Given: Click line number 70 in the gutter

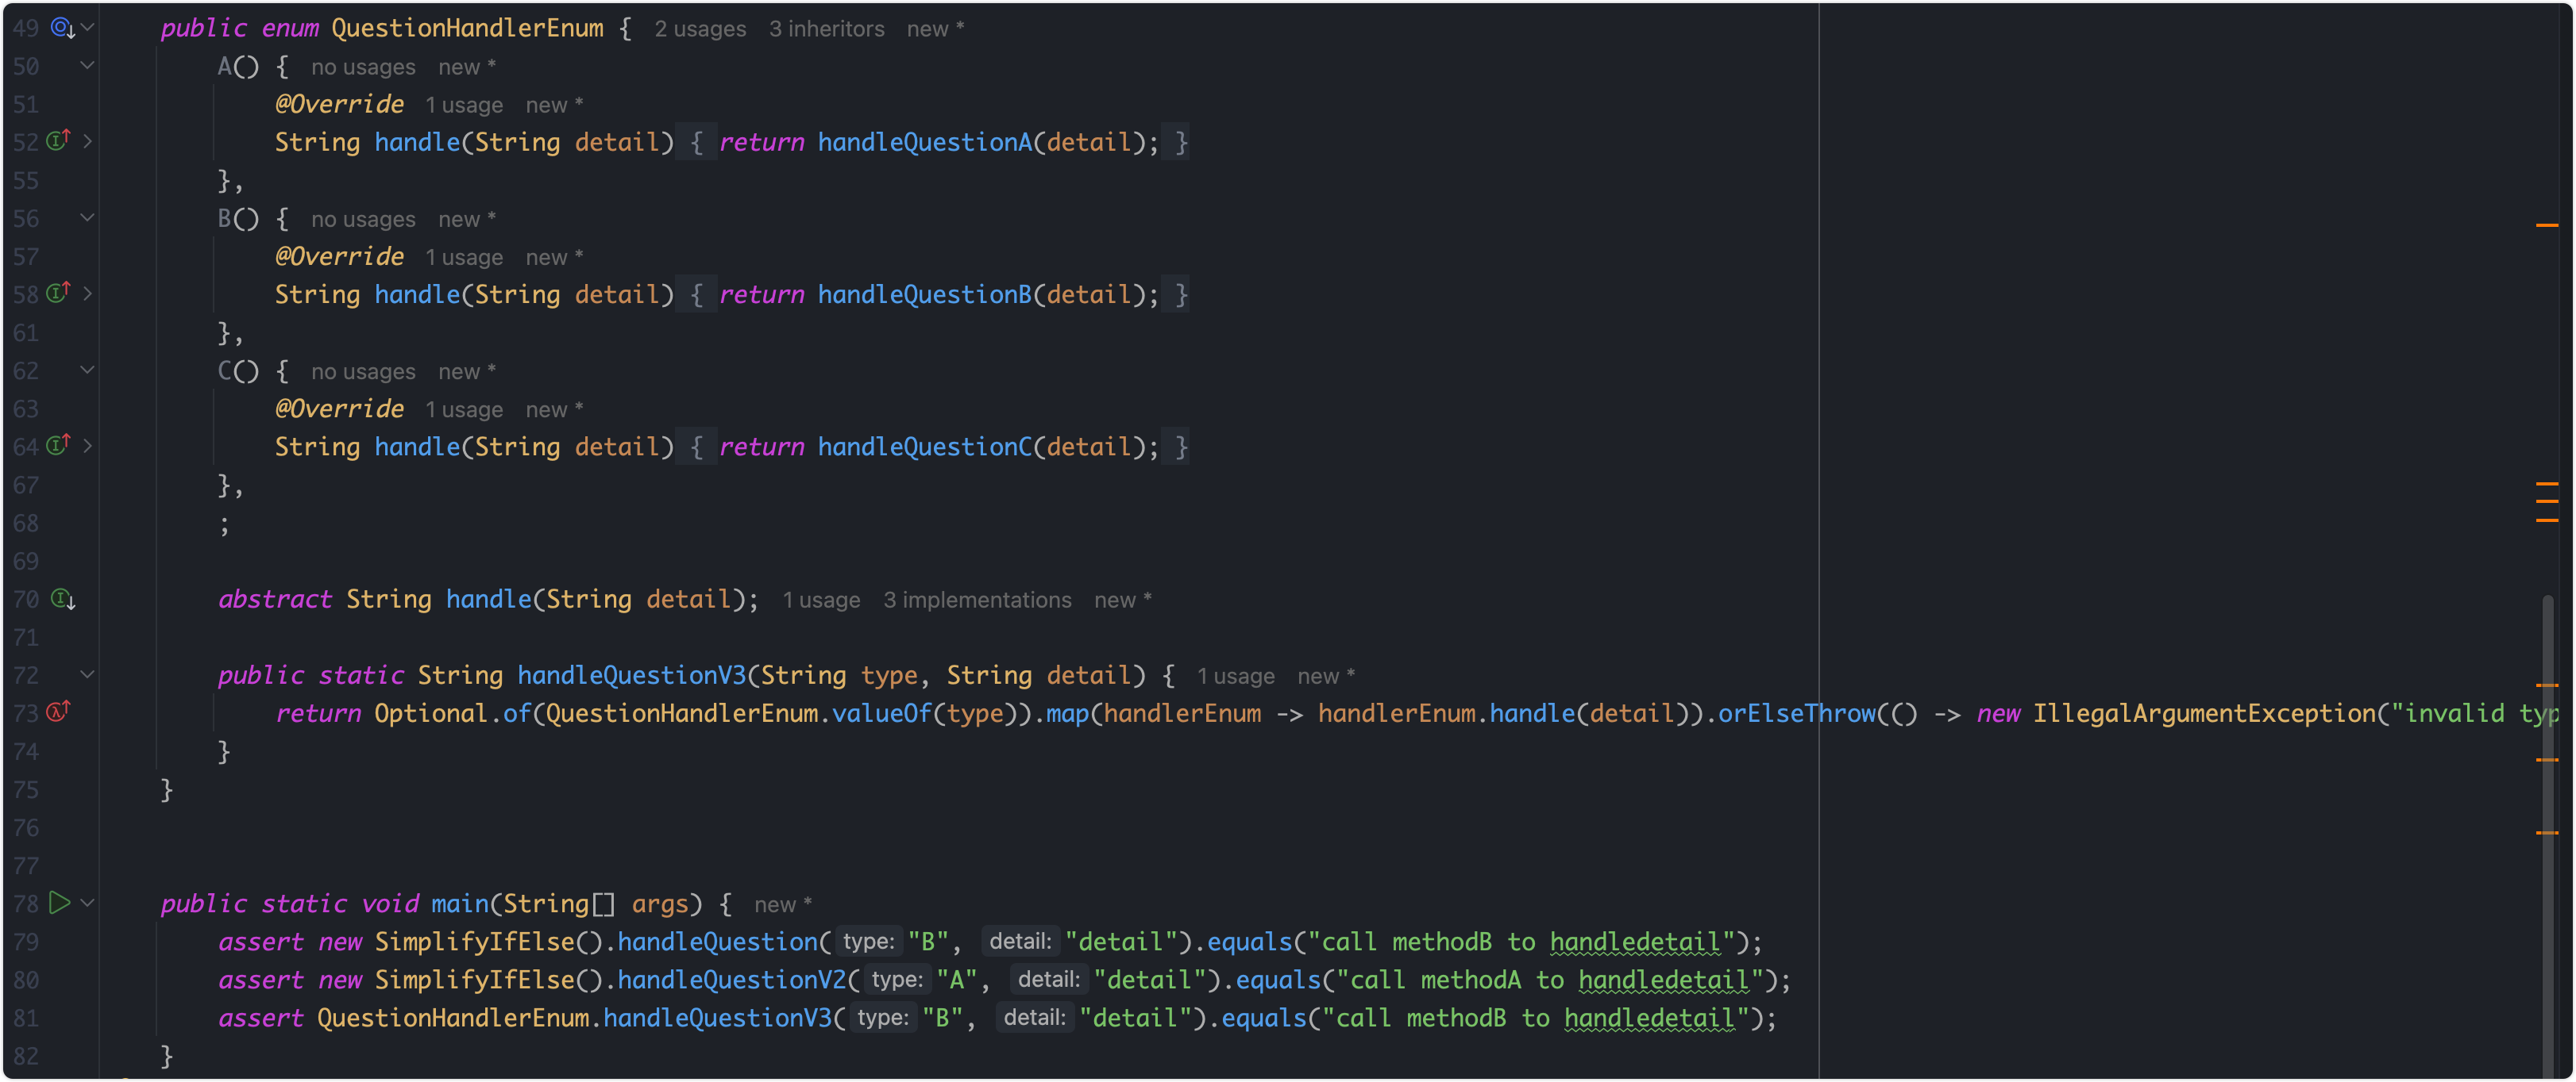Looking at the screenshot, I should 26,600.
